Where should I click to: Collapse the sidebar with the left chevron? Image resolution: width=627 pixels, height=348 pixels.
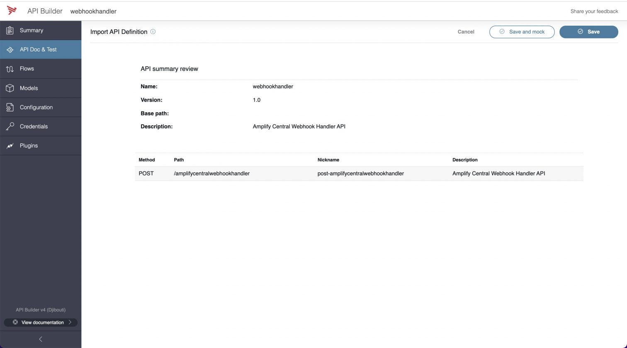pyautogui.click(x=41, y=339)
